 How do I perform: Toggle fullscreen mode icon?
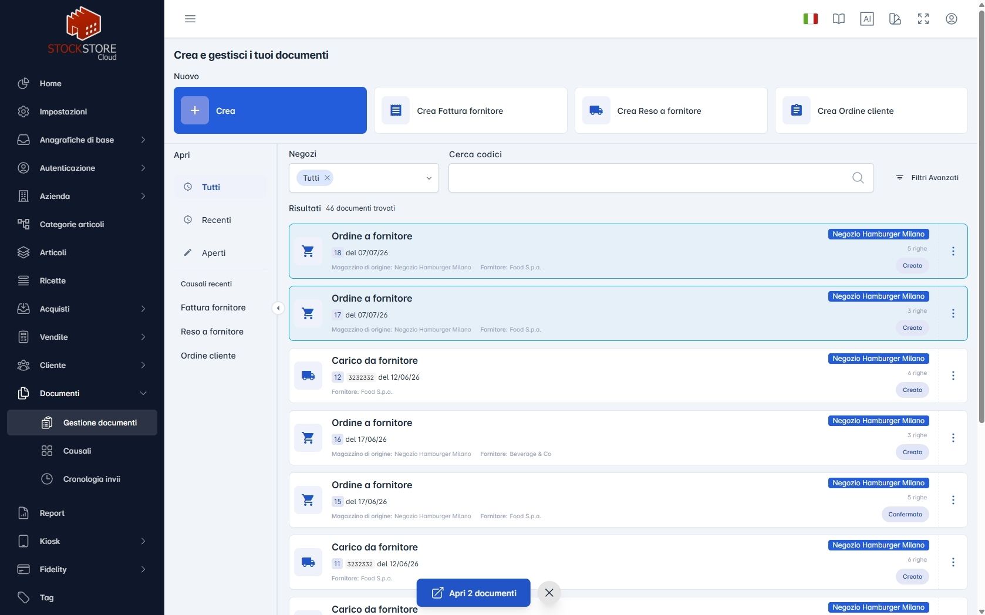pos(923,19)
